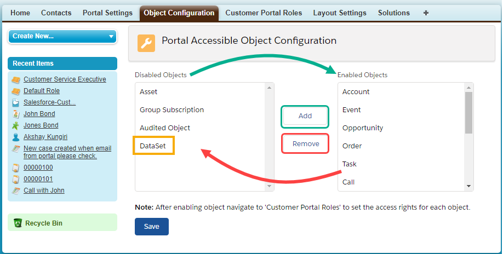Click the icon next to Customer Service Executive
The image size is (503, 254).
coord(16,79)
